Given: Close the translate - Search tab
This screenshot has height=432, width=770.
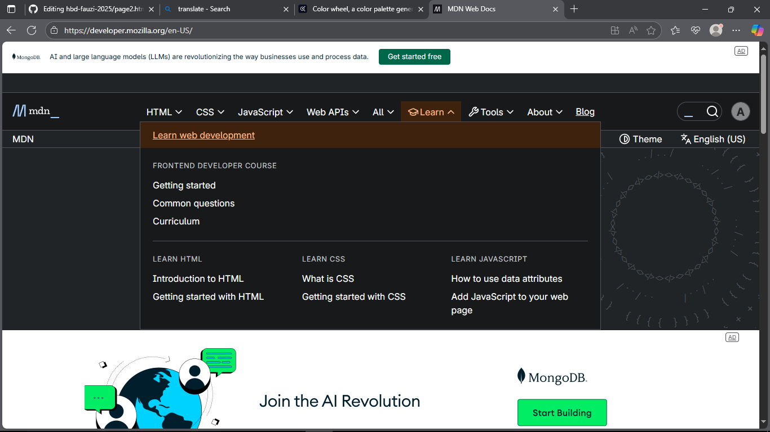Looking at the screenshot, I should [x=286, y=10].
